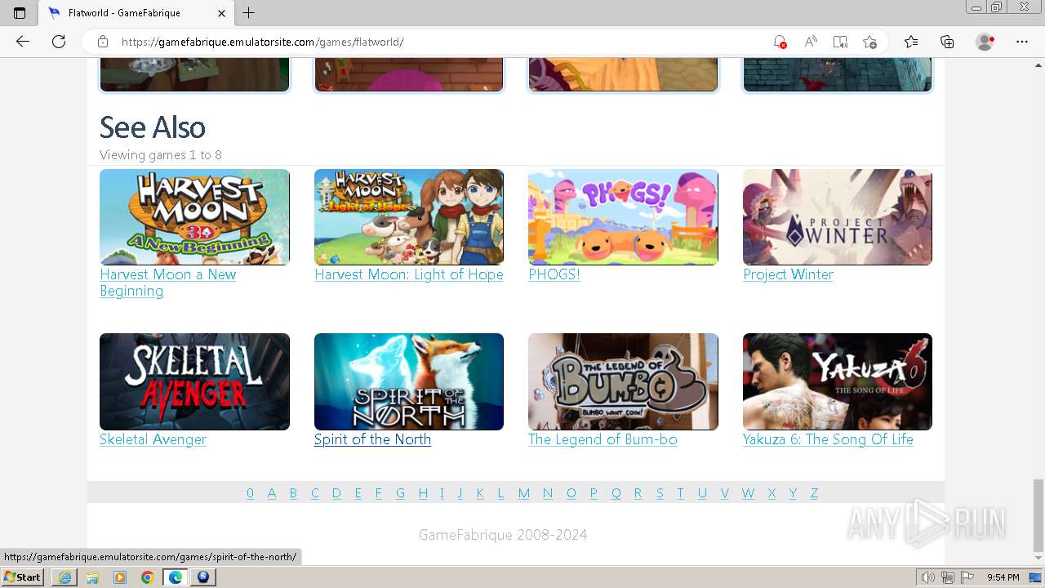Image resolution: width=1045 pixels, height=588 pixels.
Task: Browse games starting with Z
Action: [814, 492]
